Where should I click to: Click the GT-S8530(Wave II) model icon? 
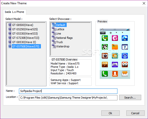click(x=10, y=42)
